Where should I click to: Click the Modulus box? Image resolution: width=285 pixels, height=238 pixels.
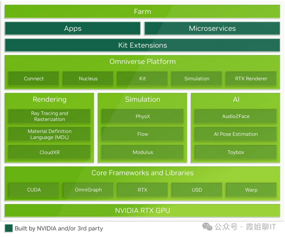143,152
